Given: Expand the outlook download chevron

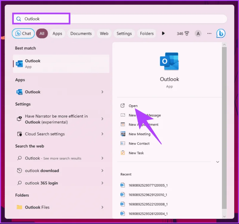Looking at the screenshot, I should tap(102, 171).
